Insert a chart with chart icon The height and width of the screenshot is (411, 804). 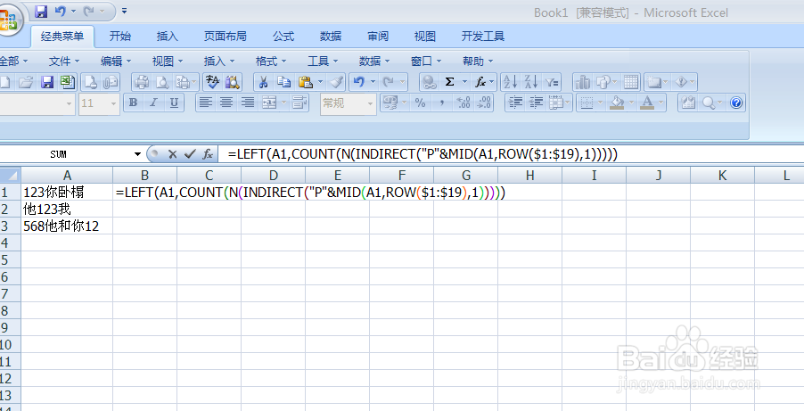[582, 82]
